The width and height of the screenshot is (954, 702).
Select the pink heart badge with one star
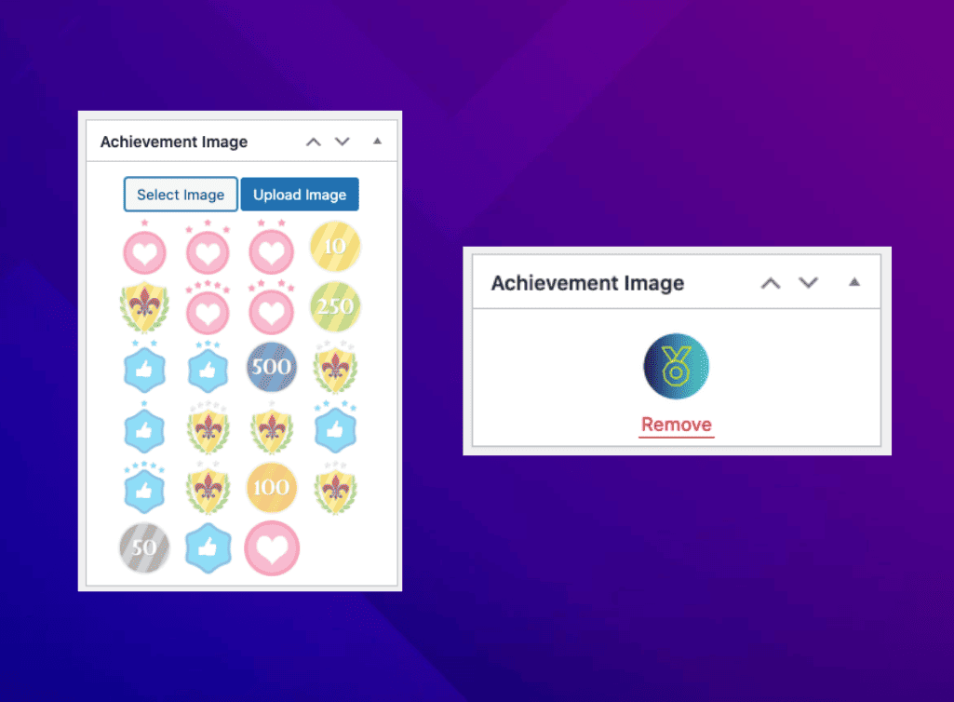coord(145,248)
